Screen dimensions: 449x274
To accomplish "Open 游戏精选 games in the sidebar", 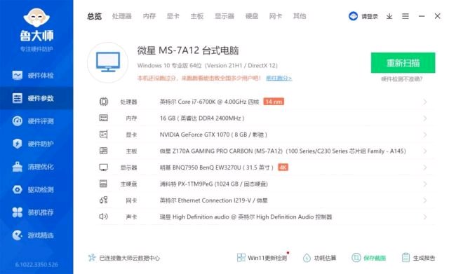I will point(33,235).
